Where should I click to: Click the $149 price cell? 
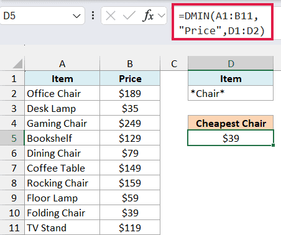pos(130,168)
